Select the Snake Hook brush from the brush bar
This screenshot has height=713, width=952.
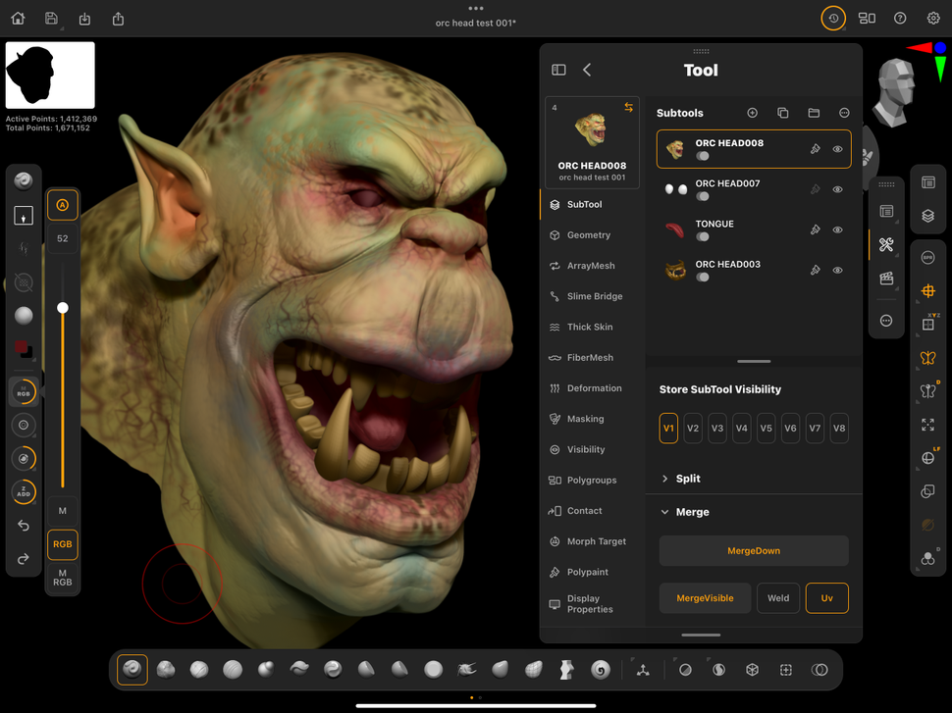(x=467, y=669)
